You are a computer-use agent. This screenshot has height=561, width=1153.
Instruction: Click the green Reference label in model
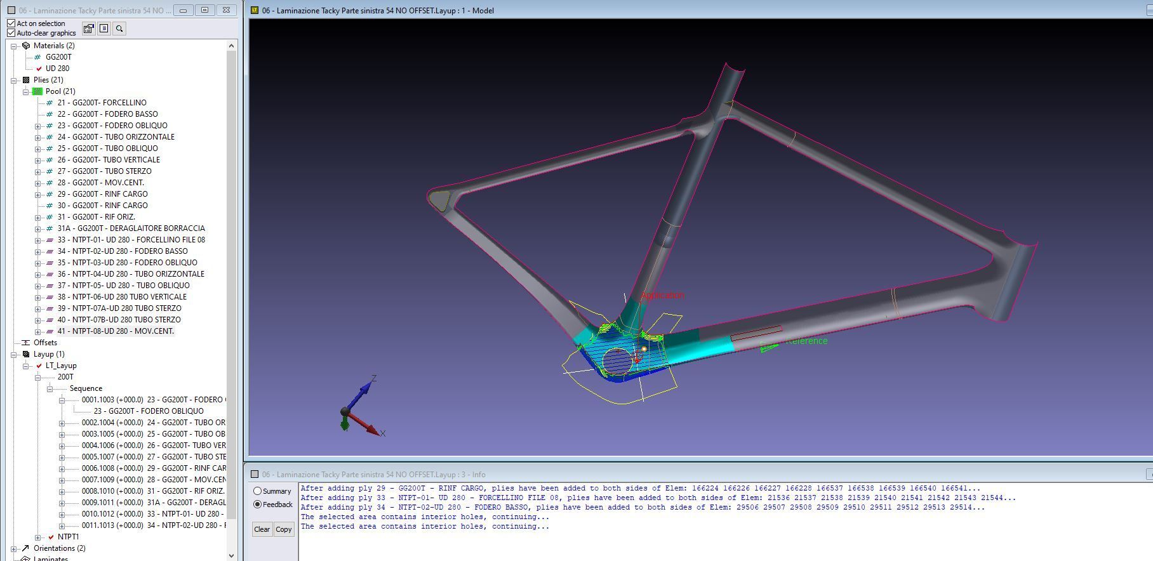pos(807,341)
